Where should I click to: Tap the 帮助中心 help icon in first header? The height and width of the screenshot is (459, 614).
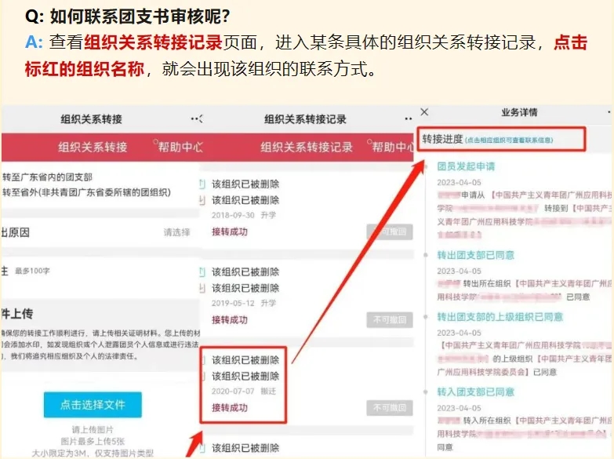pos(156,142)
